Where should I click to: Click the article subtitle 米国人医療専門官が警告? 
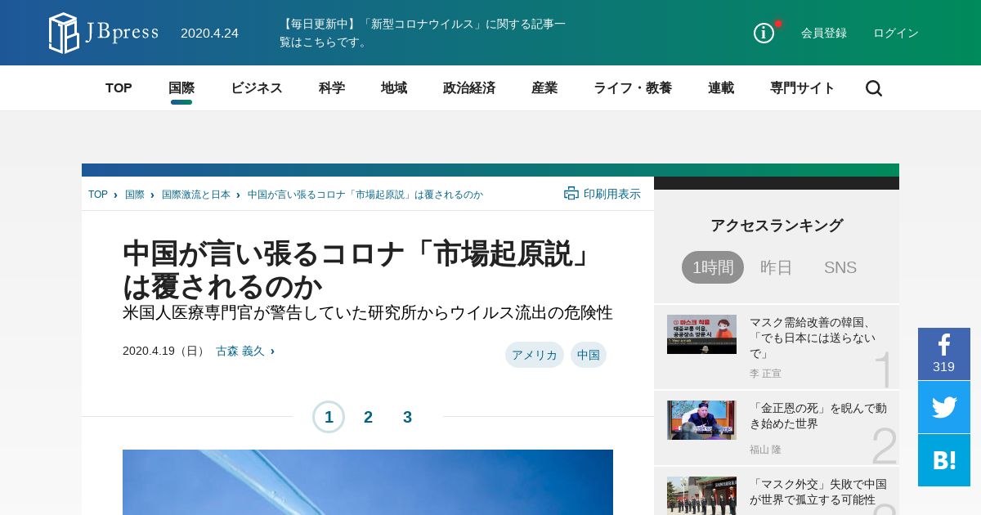(368, 312)
